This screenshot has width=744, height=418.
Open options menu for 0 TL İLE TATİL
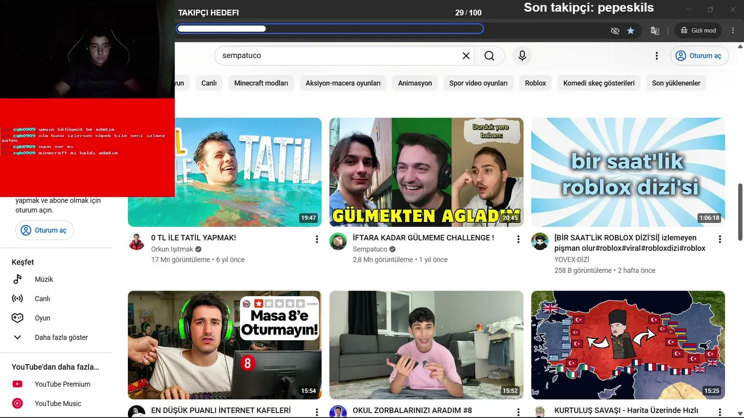317,239
